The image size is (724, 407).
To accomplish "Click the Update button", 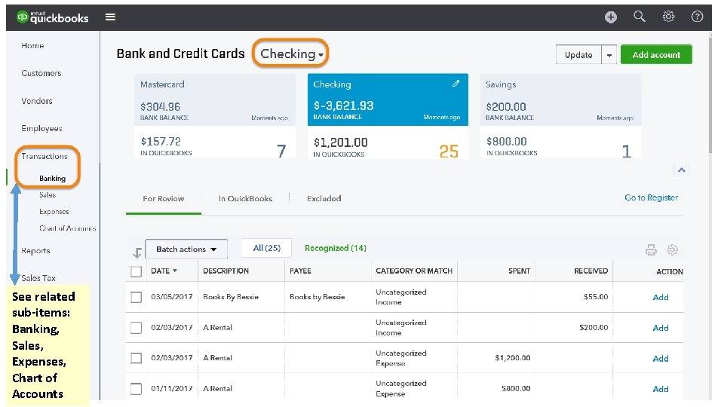I will pyautogui.click(x=578, y=55).
